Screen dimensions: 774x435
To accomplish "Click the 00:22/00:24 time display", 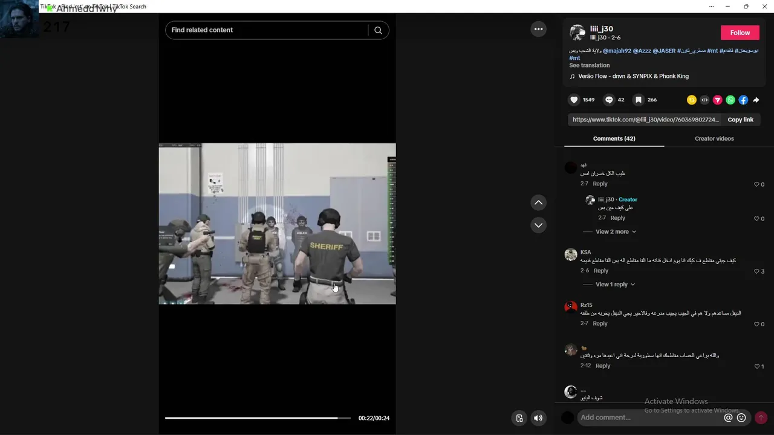I will (374, 418).
